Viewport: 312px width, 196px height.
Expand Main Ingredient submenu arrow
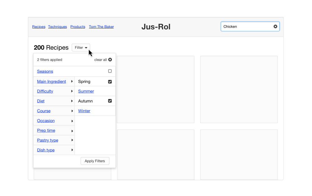72,81
